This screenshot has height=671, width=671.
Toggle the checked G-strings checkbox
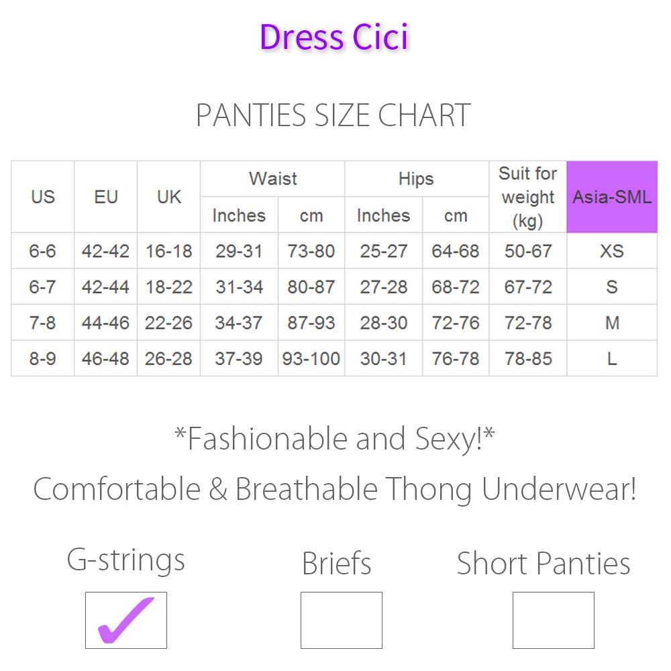126,620
